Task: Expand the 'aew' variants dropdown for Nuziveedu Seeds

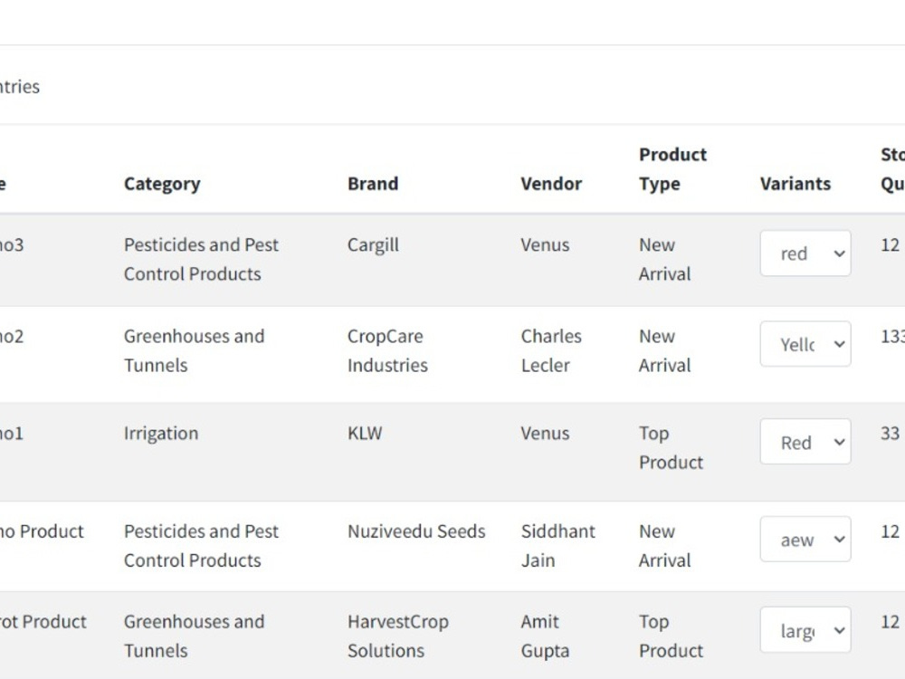Action: click(805, 540)
